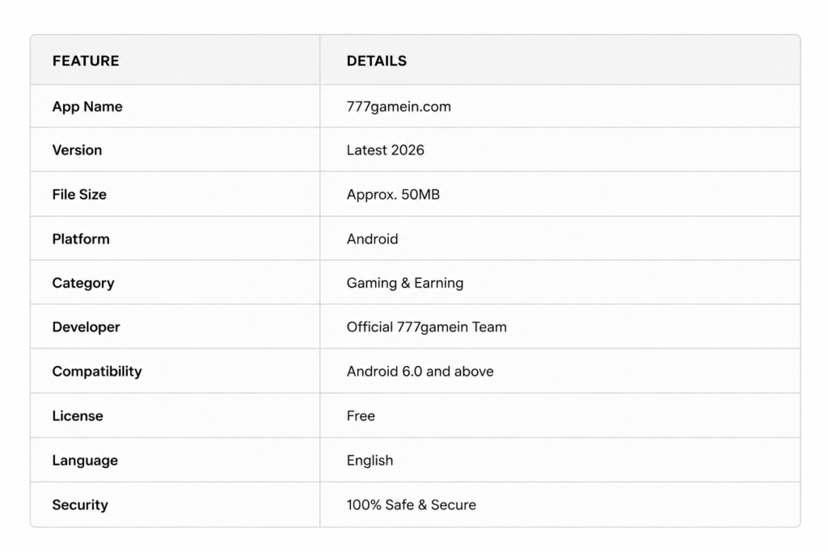This screenshot has height=552, width=828.
Task: Select the Version row label
Action: [77, 150]
